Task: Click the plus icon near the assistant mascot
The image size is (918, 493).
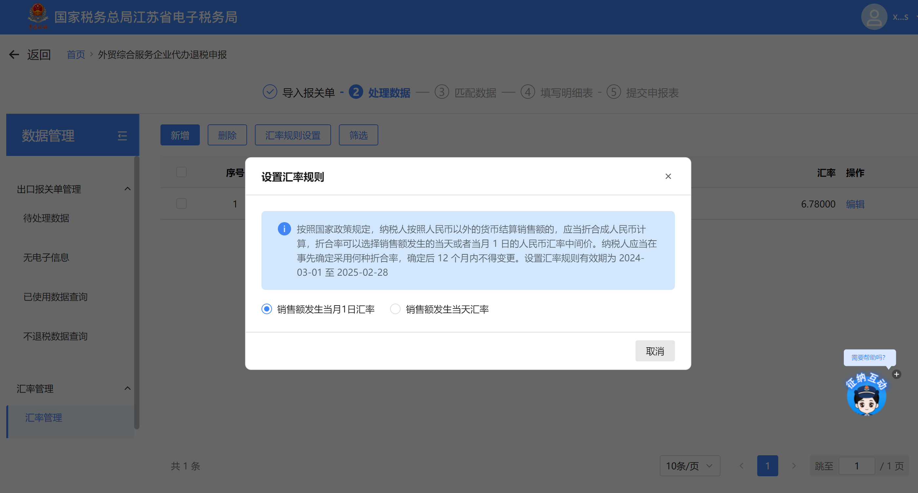Action: pos(896,374)
